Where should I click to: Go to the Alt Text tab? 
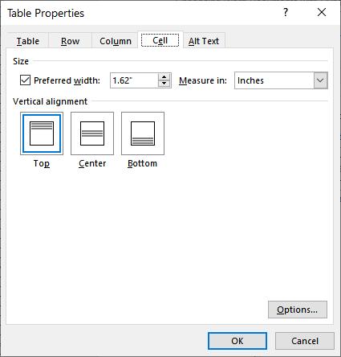point(204,41)
